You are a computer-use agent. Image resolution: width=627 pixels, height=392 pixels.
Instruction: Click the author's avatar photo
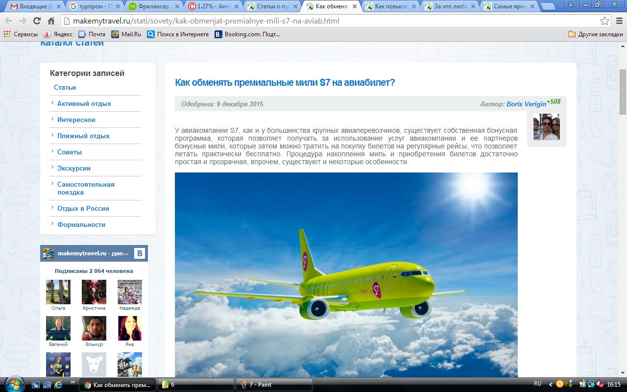(x=547, y=127)
